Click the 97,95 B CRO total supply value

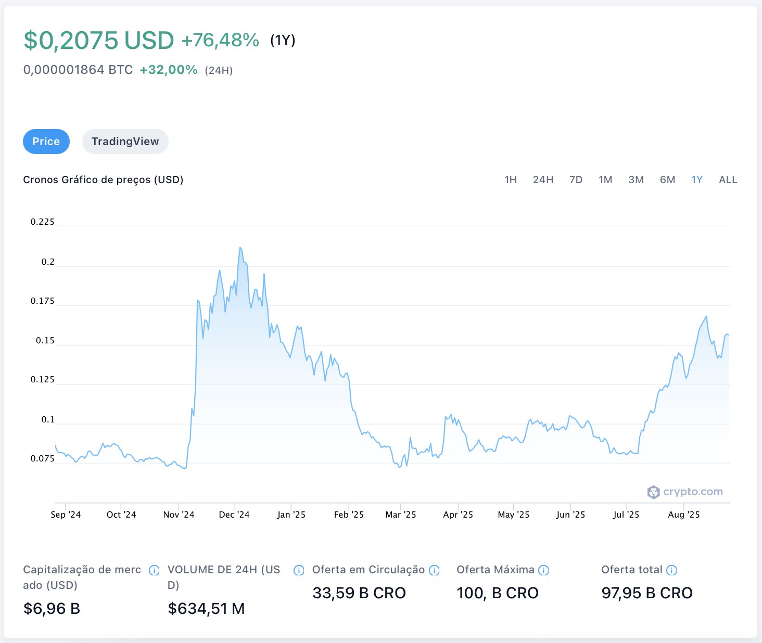(647, 593)
